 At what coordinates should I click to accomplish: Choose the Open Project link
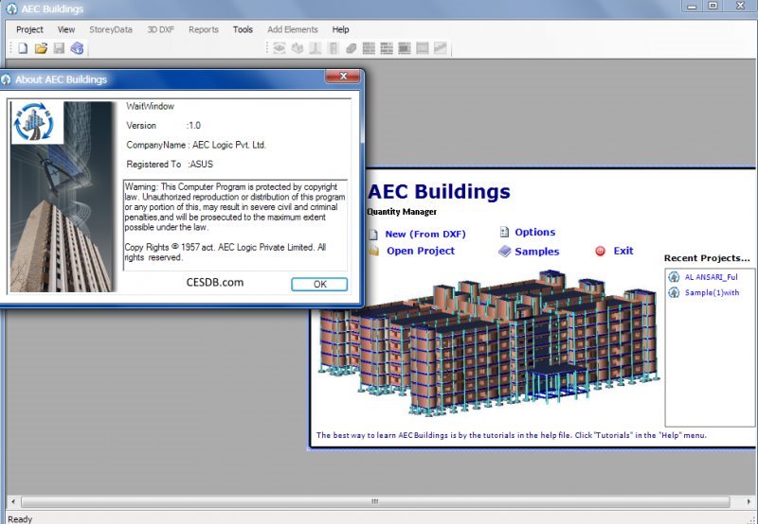tap(421, 251)
